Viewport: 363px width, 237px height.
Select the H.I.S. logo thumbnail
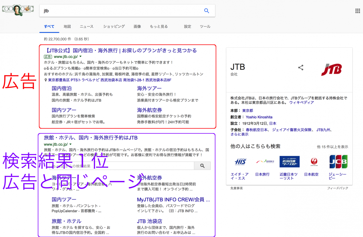click(240, 162)
